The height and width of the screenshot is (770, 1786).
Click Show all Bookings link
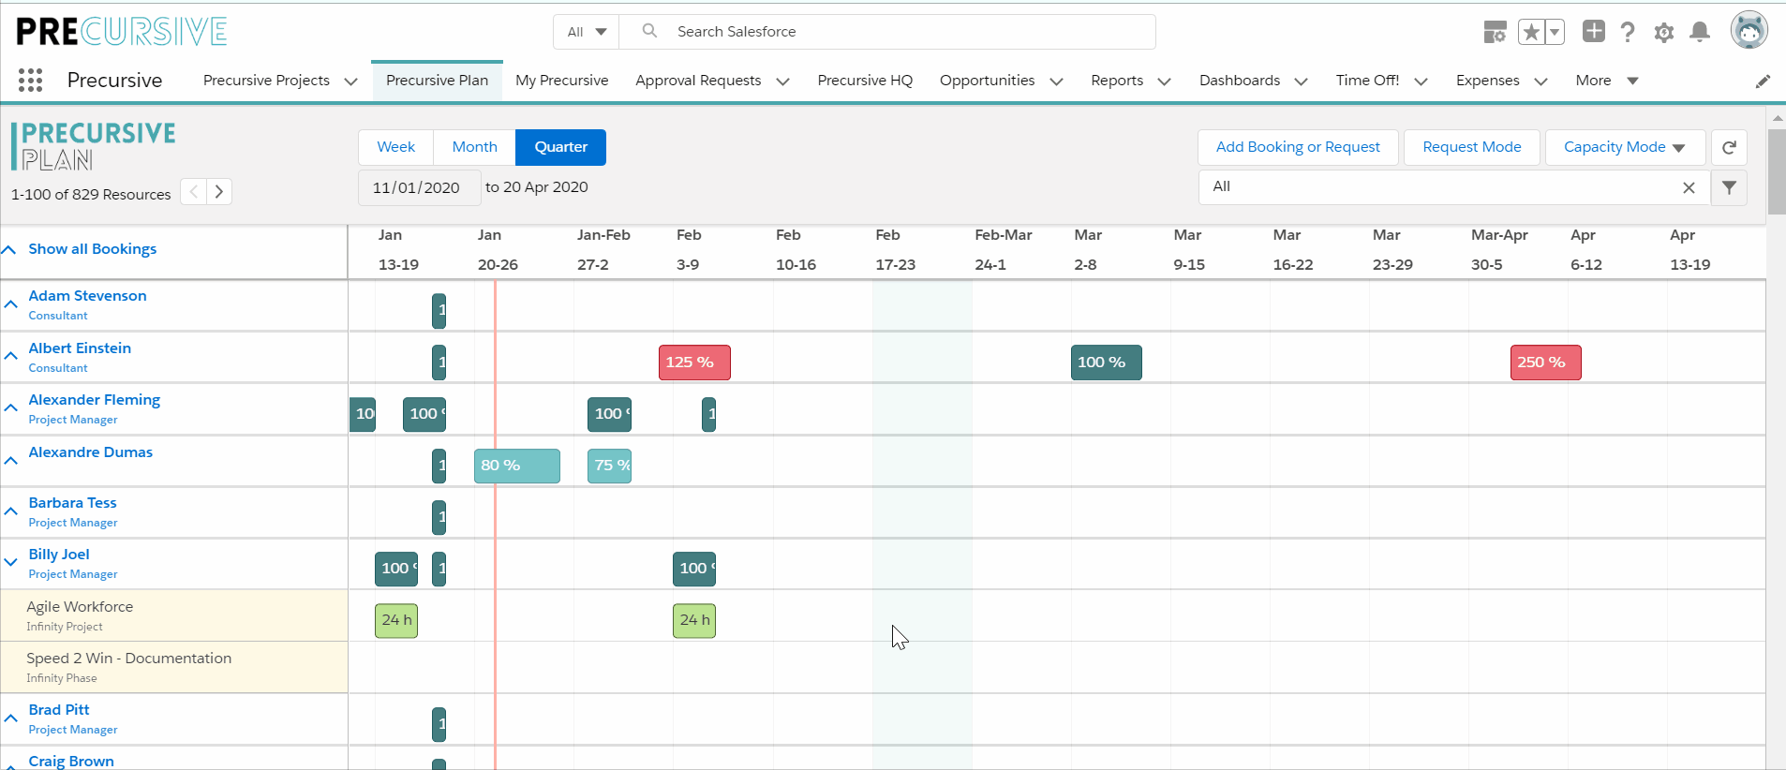92,249
